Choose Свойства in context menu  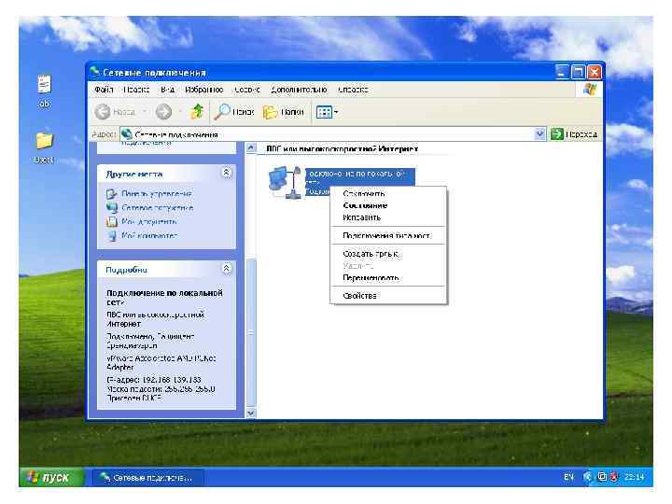(388, 295)
